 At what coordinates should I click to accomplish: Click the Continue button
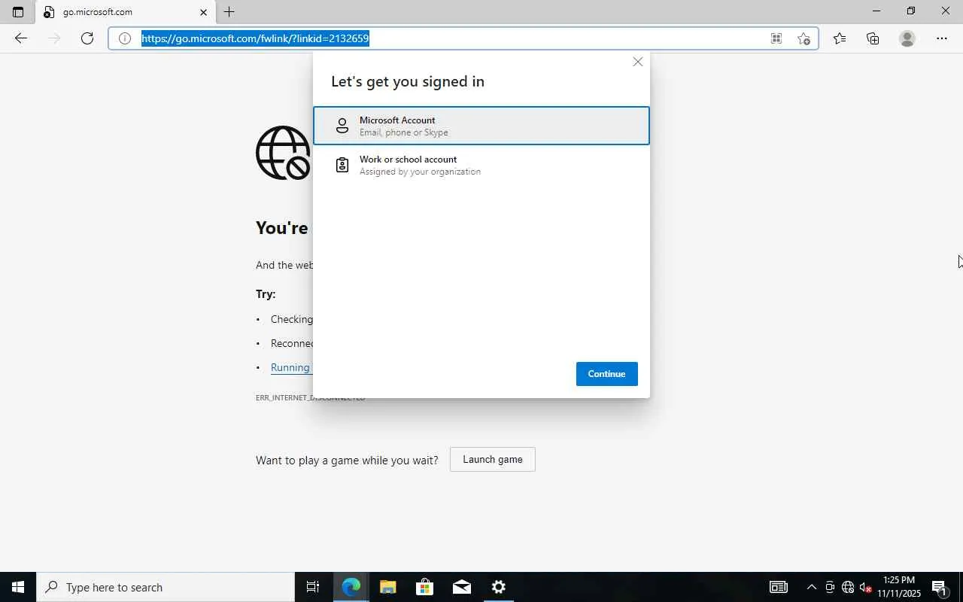pos(607,374)
